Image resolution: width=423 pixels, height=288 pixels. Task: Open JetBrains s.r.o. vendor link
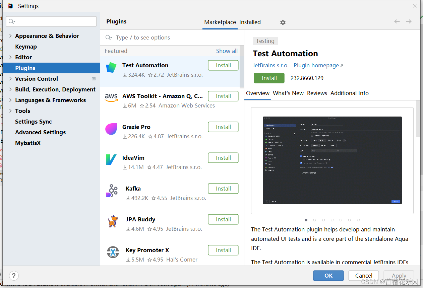point(270,65)
